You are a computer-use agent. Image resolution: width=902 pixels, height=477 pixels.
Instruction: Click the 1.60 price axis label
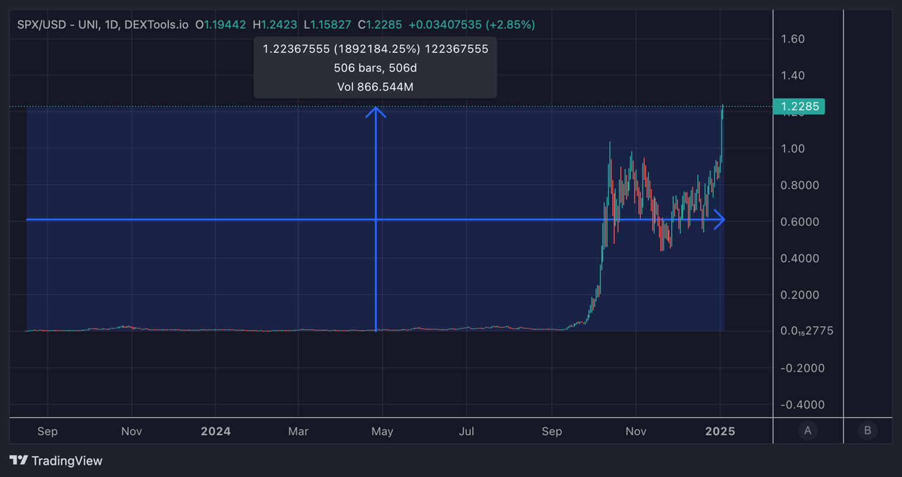793,39
